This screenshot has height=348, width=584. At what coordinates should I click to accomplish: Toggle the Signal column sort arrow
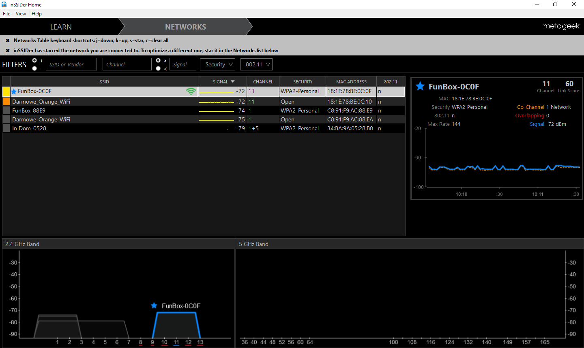[x=233, y=82]
